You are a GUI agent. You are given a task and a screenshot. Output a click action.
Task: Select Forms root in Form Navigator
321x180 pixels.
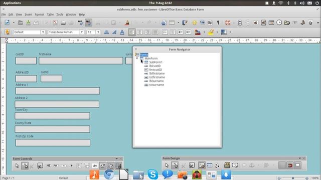144,54
